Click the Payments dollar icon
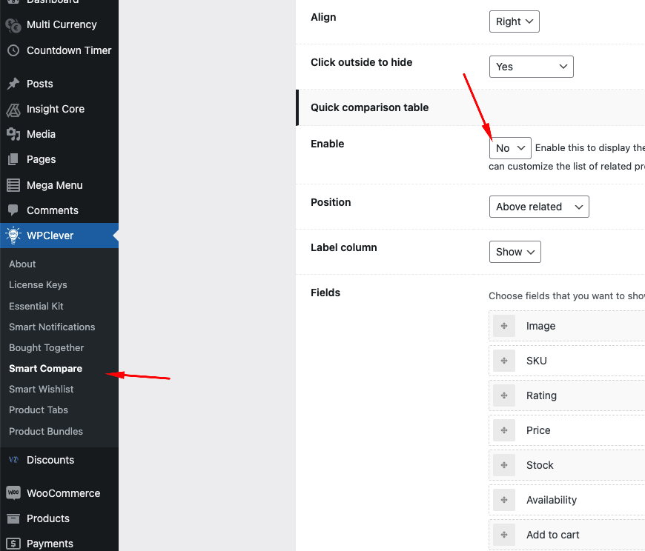Viewport: 645px width, 551px height. tap(13, 544)
